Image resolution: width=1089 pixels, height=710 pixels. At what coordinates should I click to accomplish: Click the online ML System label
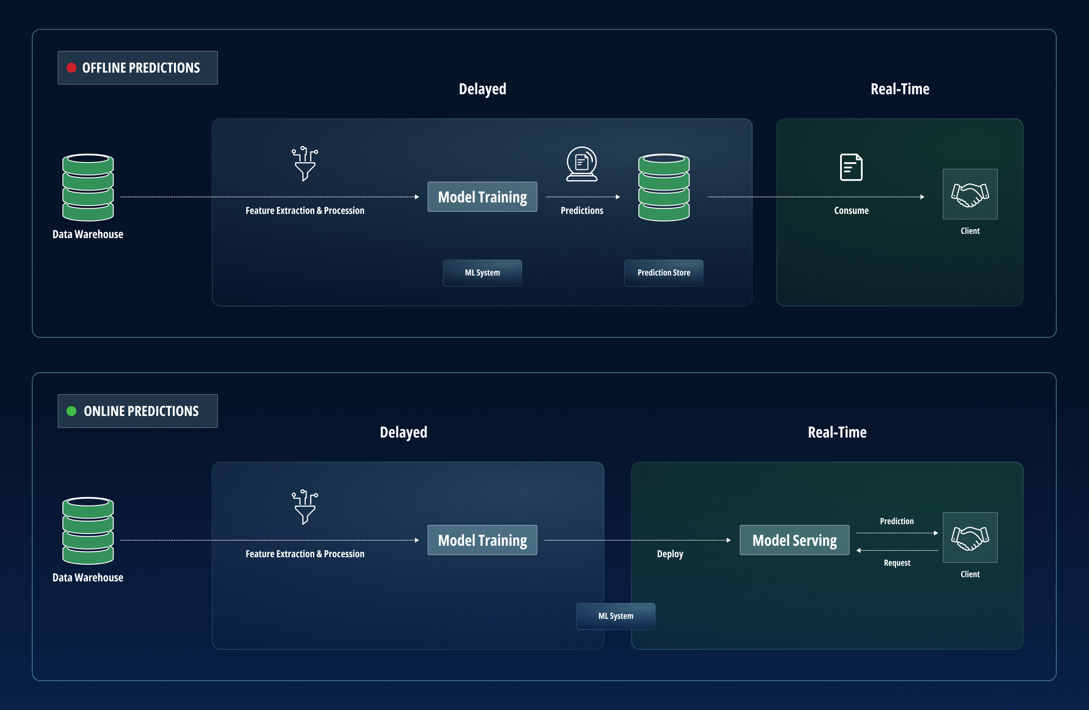615,616
